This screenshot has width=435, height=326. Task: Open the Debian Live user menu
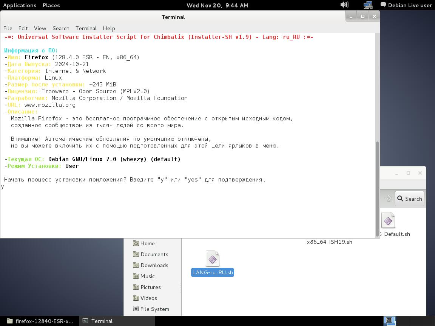coord(406,5)
